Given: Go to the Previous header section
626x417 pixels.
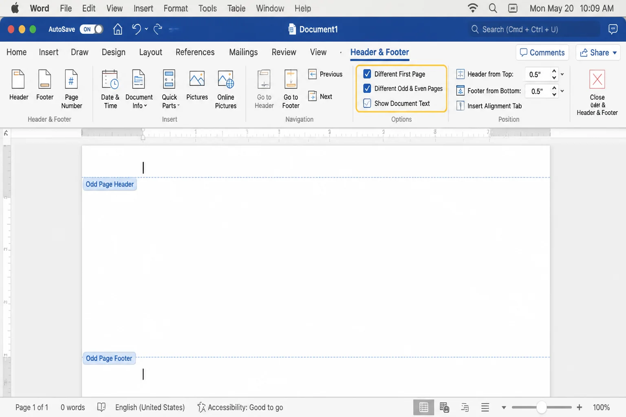Looking at the screenshot, I should [325, 74].
